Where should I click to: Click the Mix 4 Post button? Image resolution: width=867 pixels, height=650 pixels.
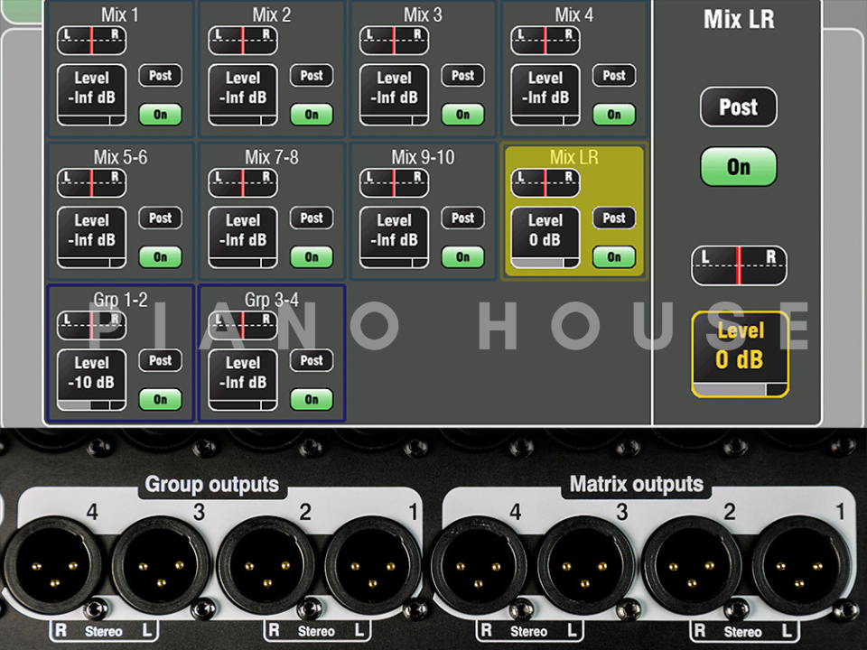click(x=614, y=76)
